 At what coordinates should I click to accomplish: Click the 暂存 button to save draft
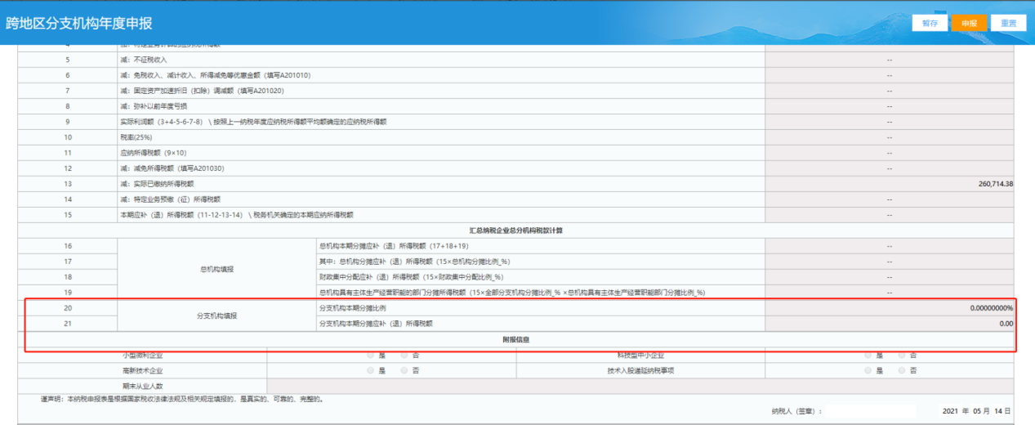930,23
